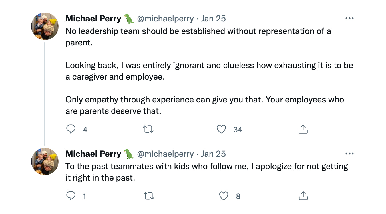This screenshot has width=386, height=214.
Task: Like the tweet with 34 likes
Action: coord(221,130)
